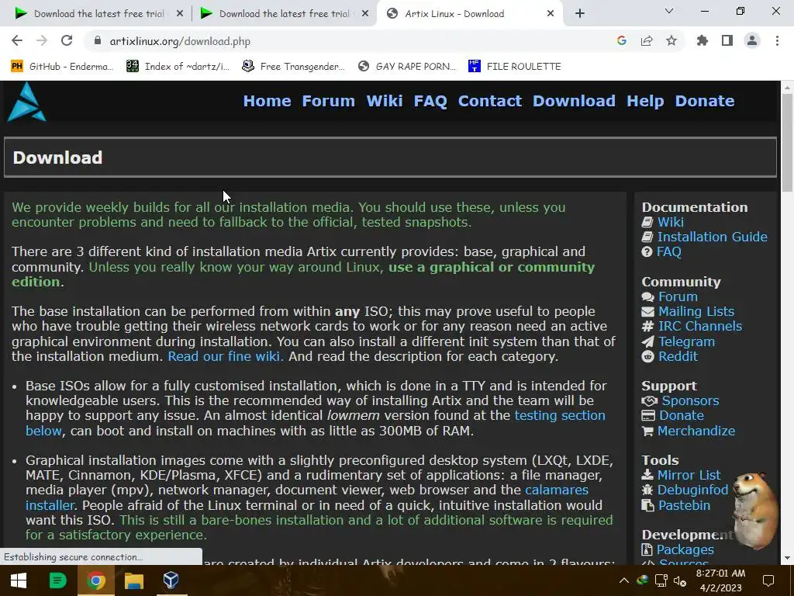Click the page vertical scrollbar thumb

[787, 144]
